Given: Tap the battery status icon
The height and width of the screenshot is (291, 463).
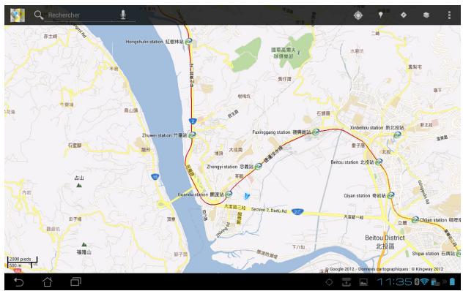Looking at the screenshot, I should point(452,281).
